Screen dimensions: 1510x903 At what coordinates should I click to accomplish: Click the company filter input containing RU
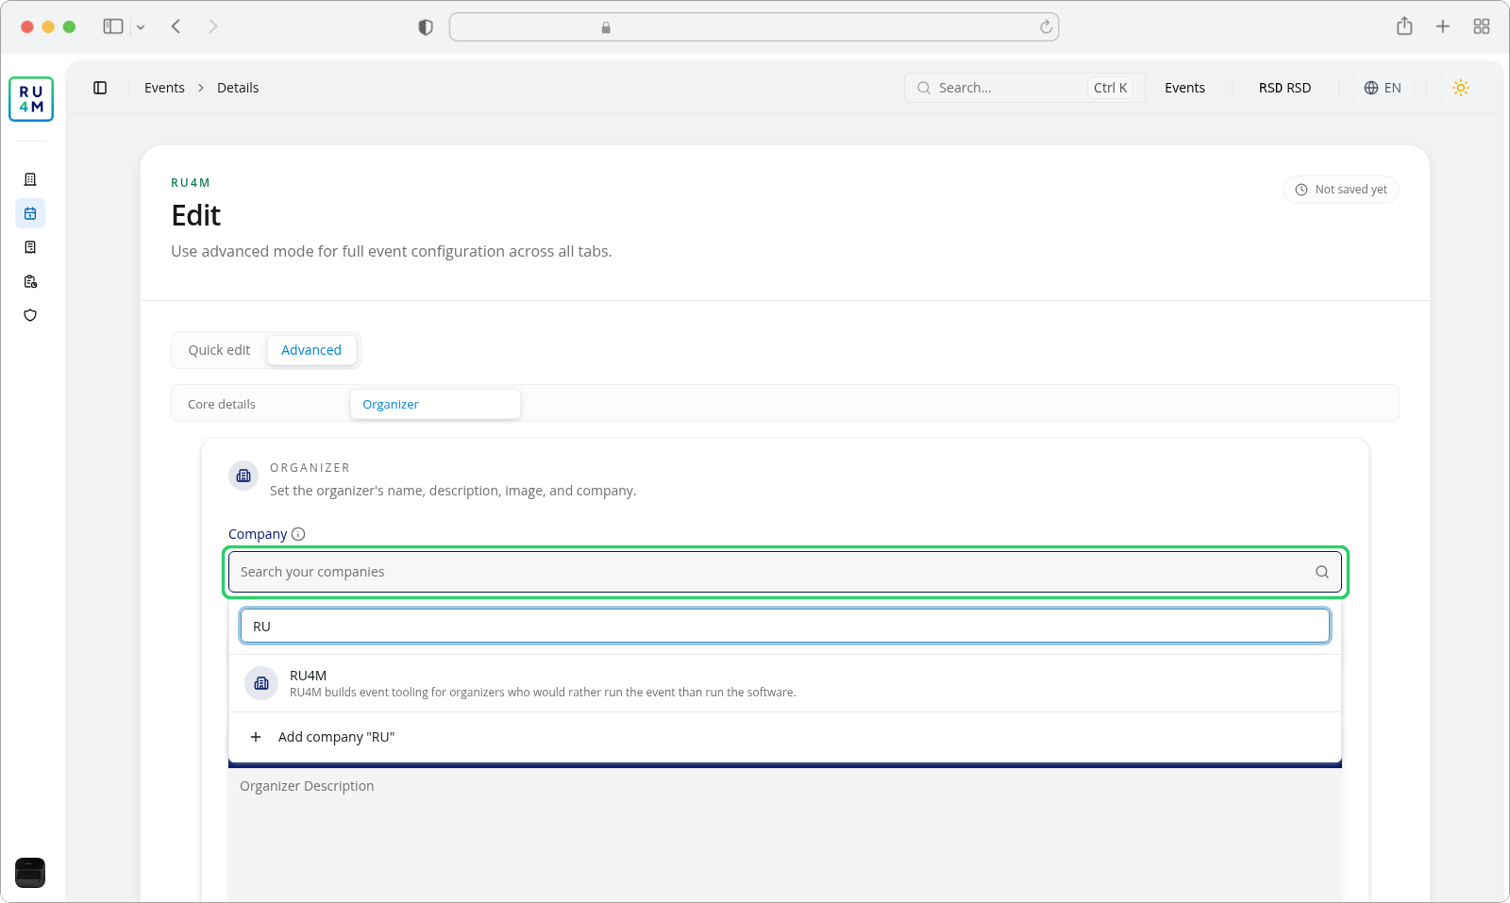coord(785,627)
